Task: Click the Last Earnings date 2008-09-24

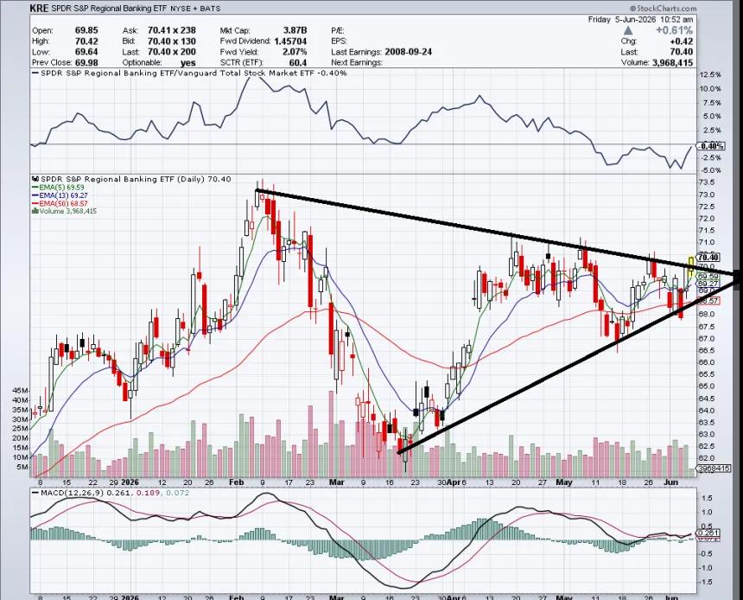Action: coord(409,52)
